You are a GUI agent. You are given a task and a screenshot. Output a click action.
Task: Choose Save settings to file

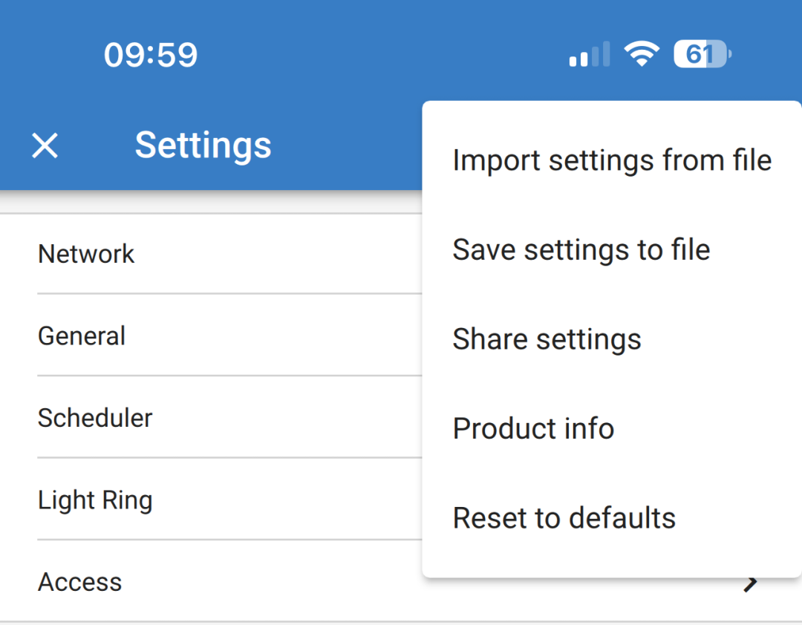[581, 249]
